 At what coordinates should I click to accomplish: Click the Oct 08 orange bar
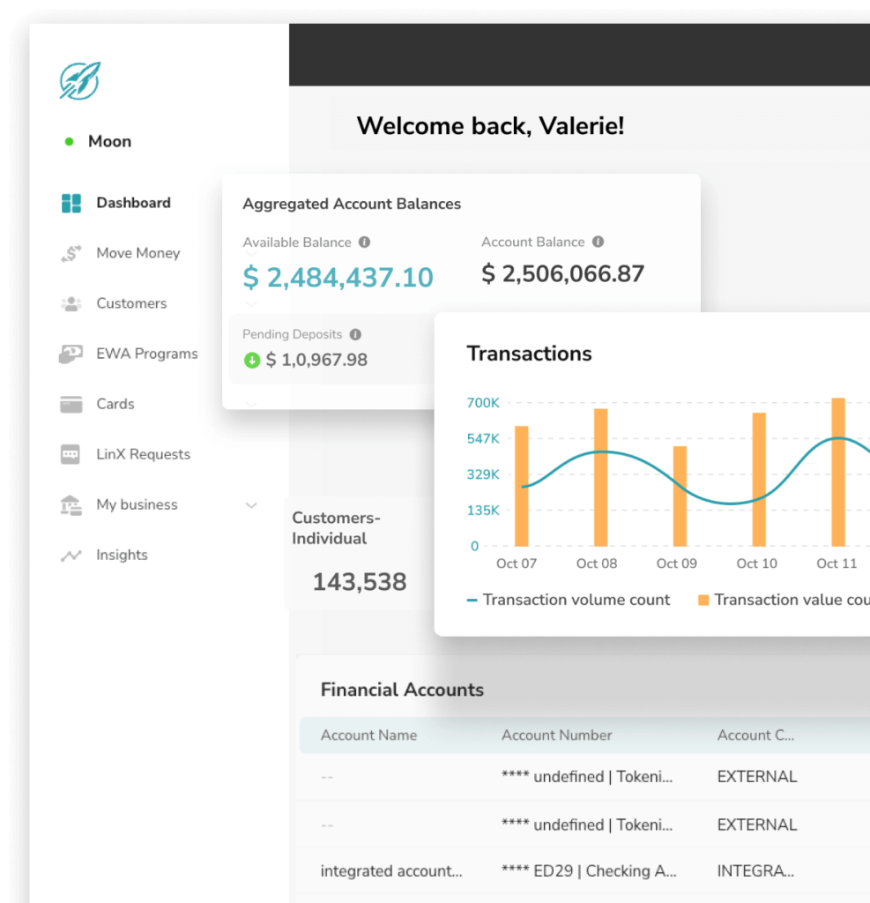(600, 477)
